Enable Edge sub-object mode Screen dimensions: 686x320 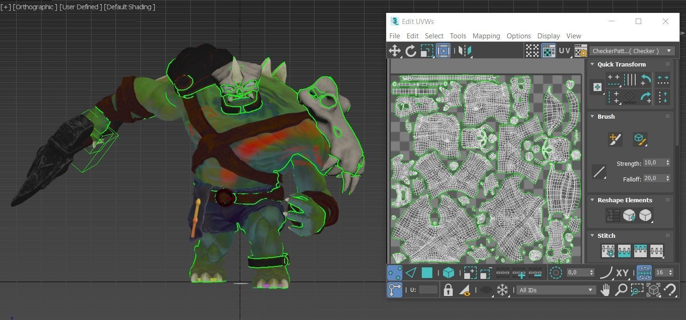click(411, 273)
